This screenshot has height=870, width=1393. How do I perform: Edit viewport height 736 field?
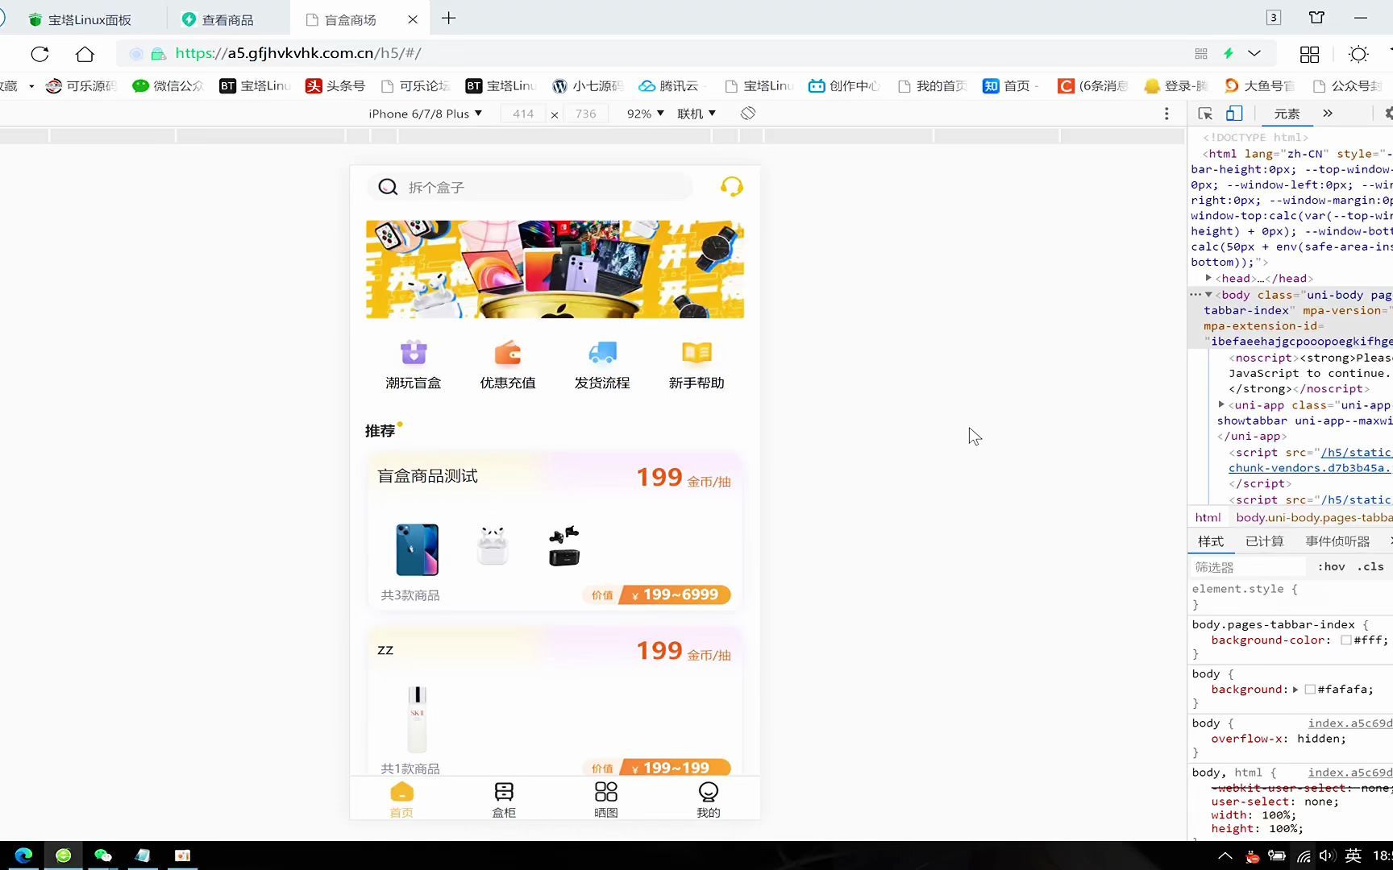(586, 114)
